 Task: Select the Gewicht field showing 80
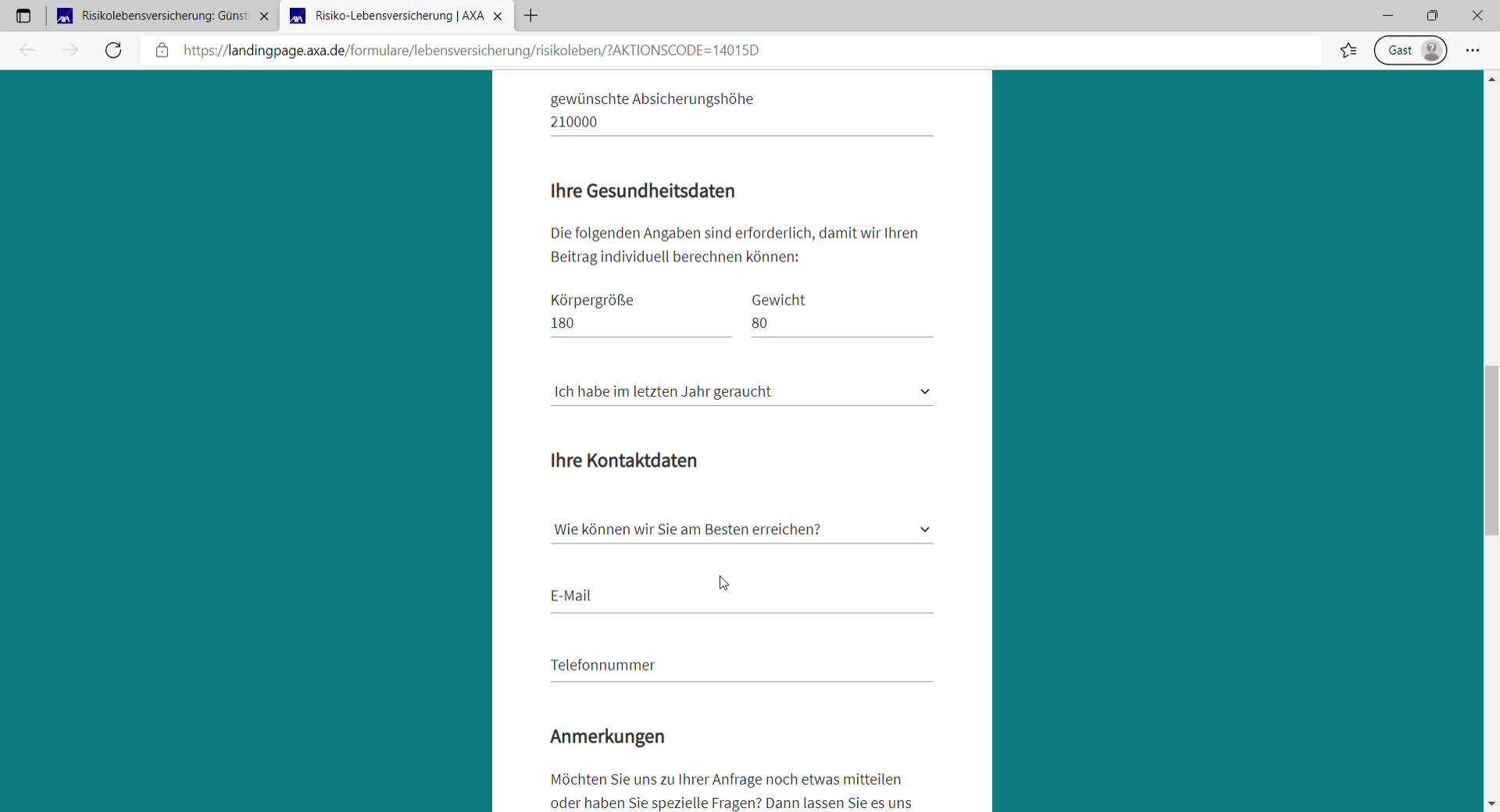point(841,323)
